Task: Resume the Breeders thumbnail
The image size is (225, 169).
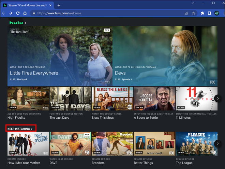Action: pyautogui.click(x=112, y=144)
